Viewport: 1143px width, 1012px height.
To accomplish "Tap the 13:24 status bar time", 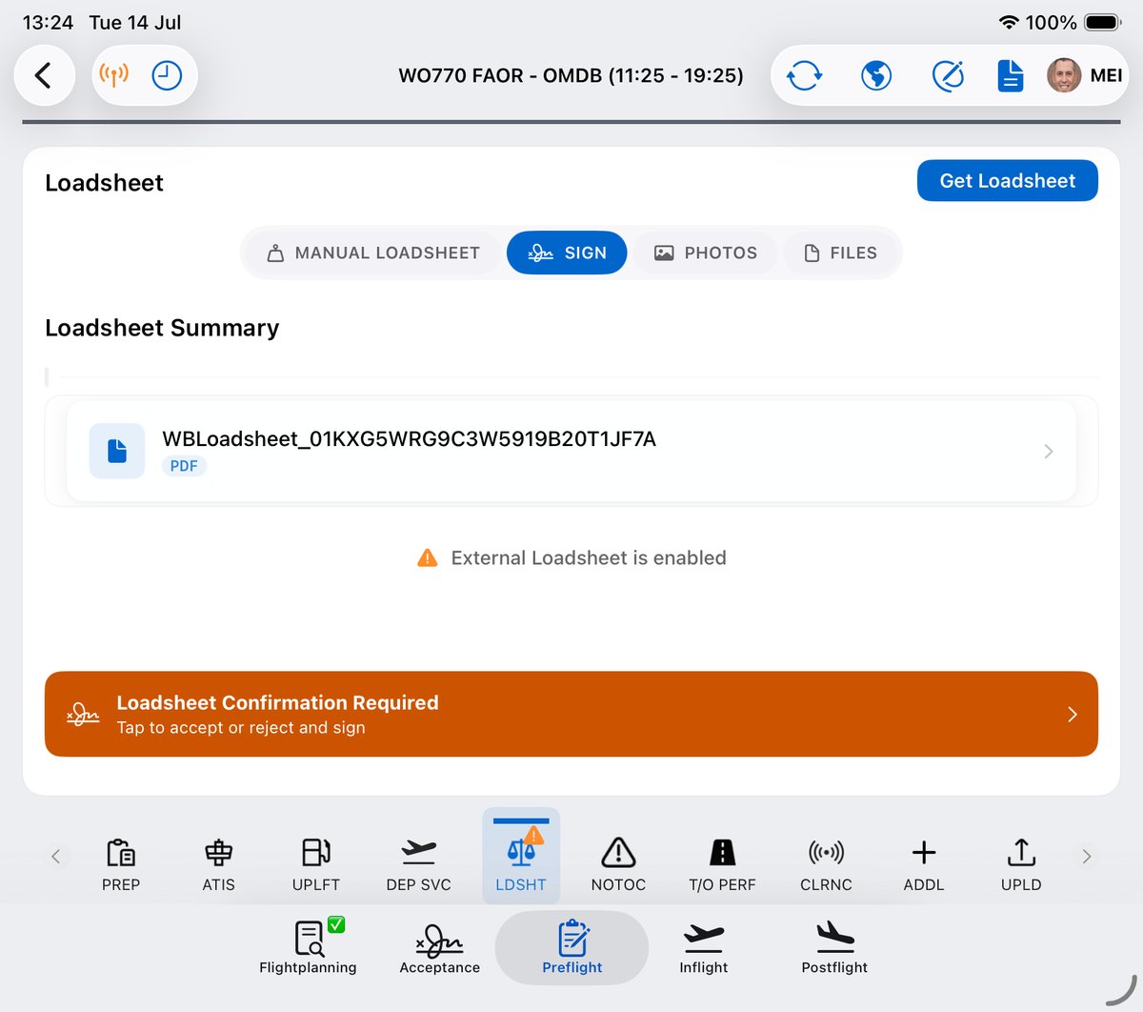I will coord(48,22).
